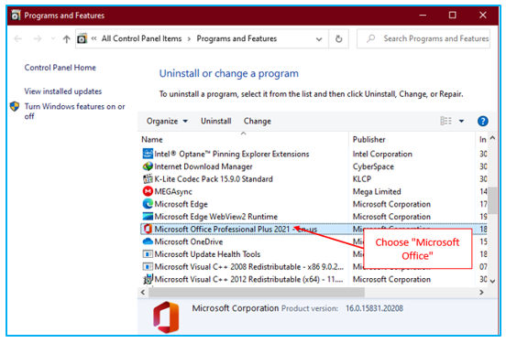Select Microsoft Visual C++ 2012 Redistributable (x64)
This screenshot has height=343, width=506.
pos(248,279)
